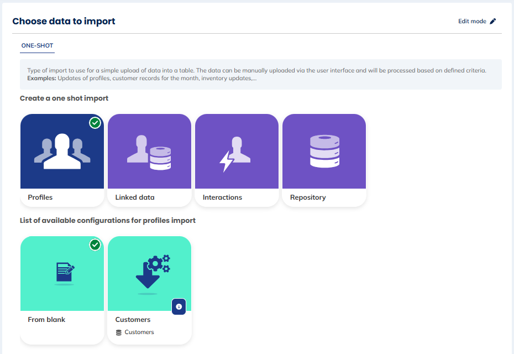The height and width of the screenshot is (354, 514).
Task: Click the Profiles tile name label
Action: 39,197
